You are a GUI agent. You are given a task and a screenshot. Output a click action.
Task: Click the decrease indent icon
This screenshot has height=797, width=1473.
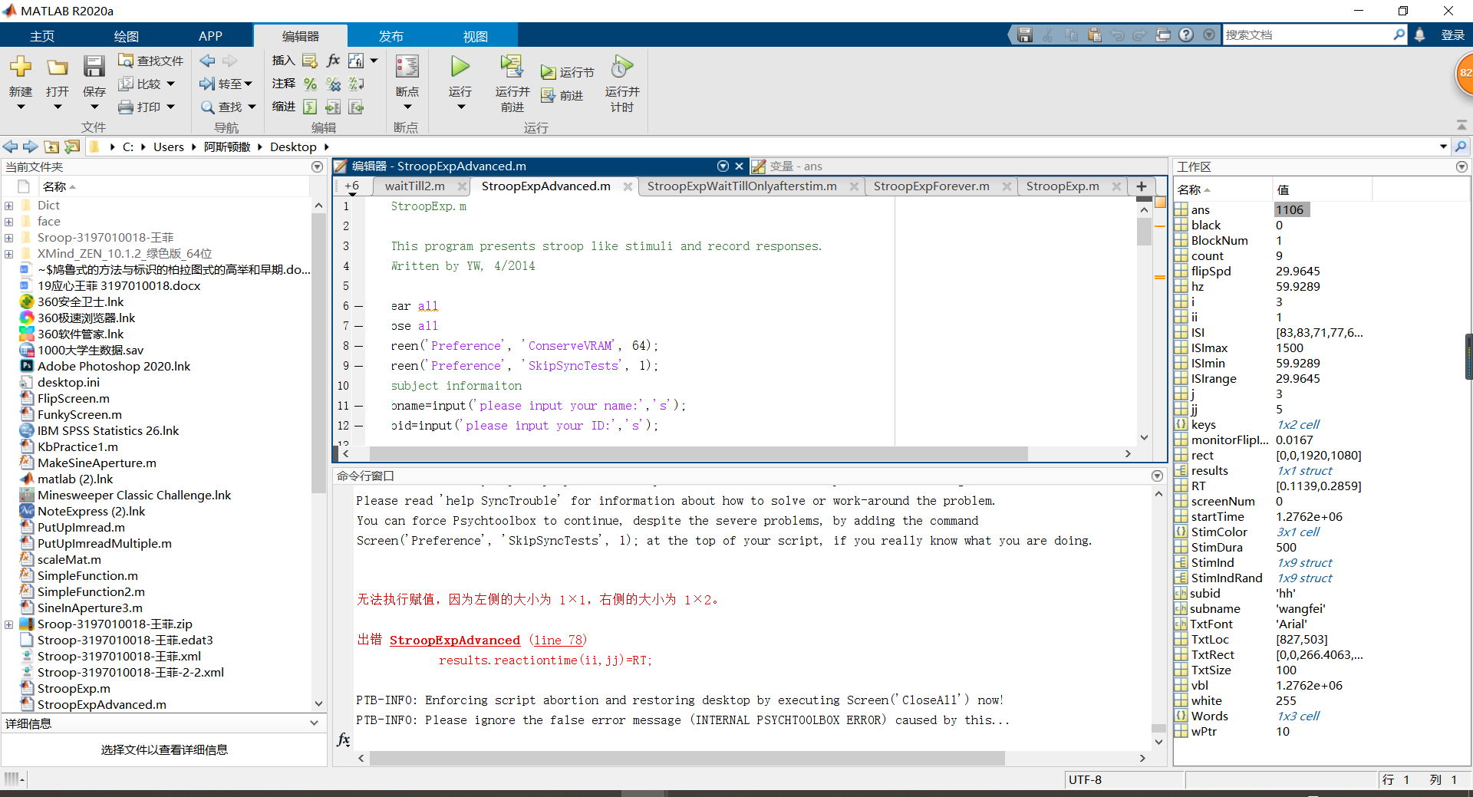click(356, 107)
